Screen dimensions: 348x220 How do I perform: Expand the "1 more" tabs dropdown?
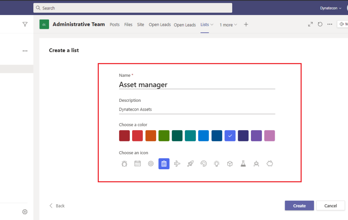click(x=228, y=25)
